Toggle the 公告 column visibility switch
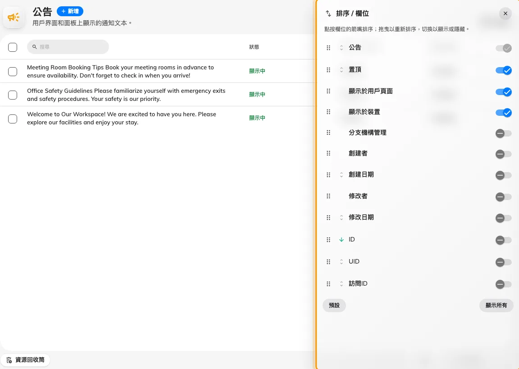The image size is (519, 369). point(503,48)
